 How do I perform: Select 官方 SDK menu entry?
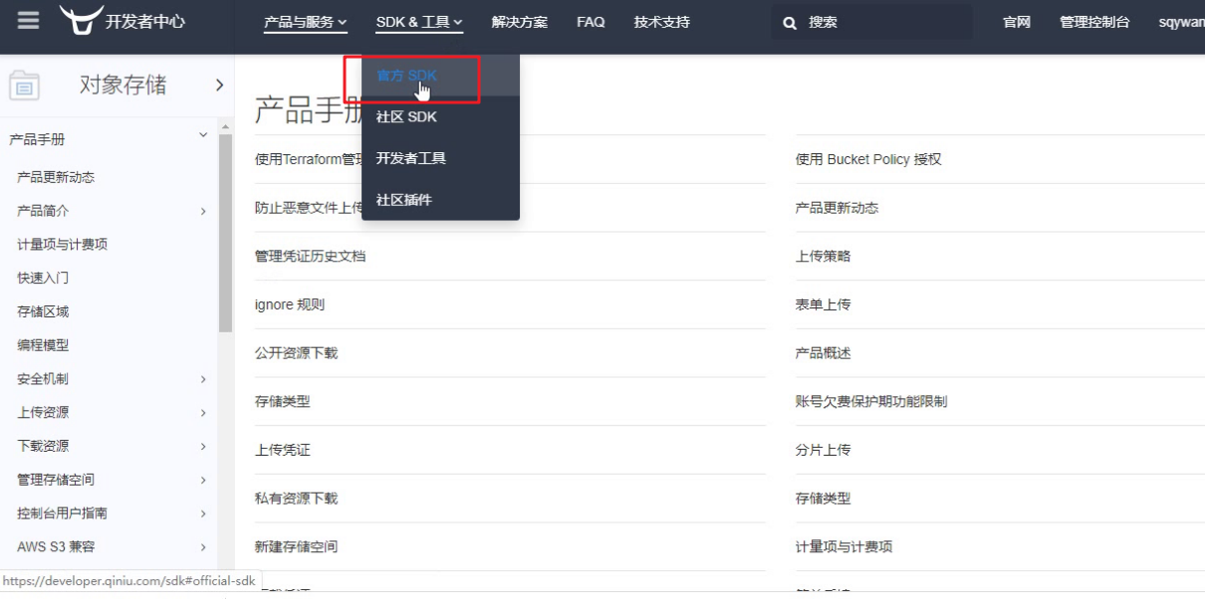click(x=440, y=76)
